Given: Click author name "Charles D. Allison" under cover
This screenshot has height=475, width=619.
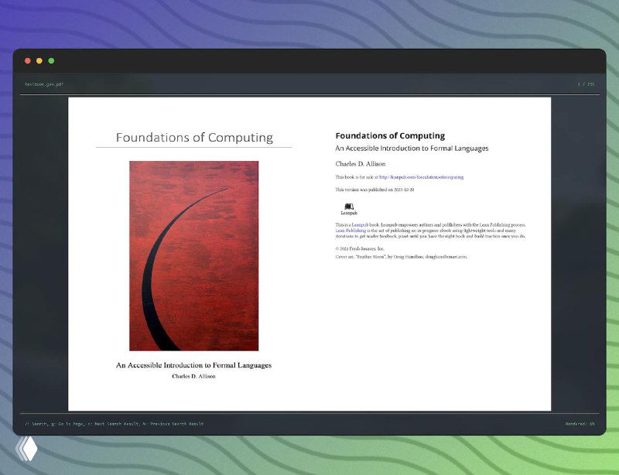Looking at the screenshot, I should click(193, 377).
